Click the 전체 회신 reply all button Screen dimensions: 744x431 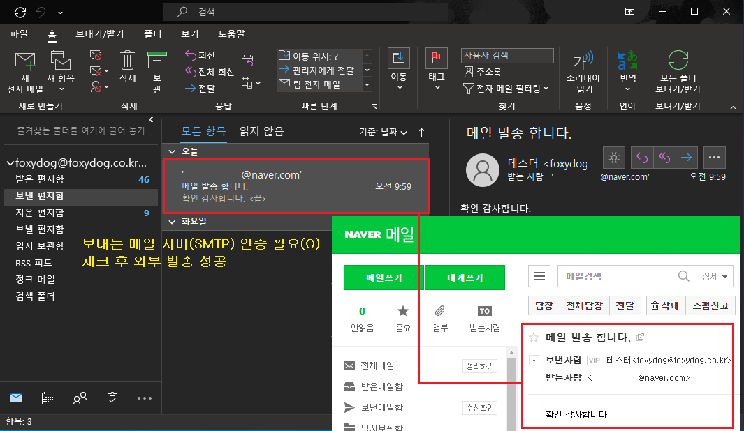pos(210,72)
